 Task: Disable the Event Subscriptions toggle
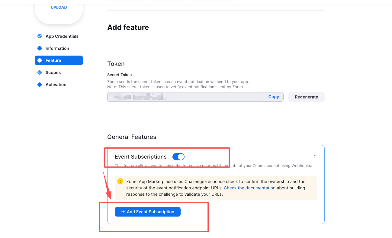[178, 157]
